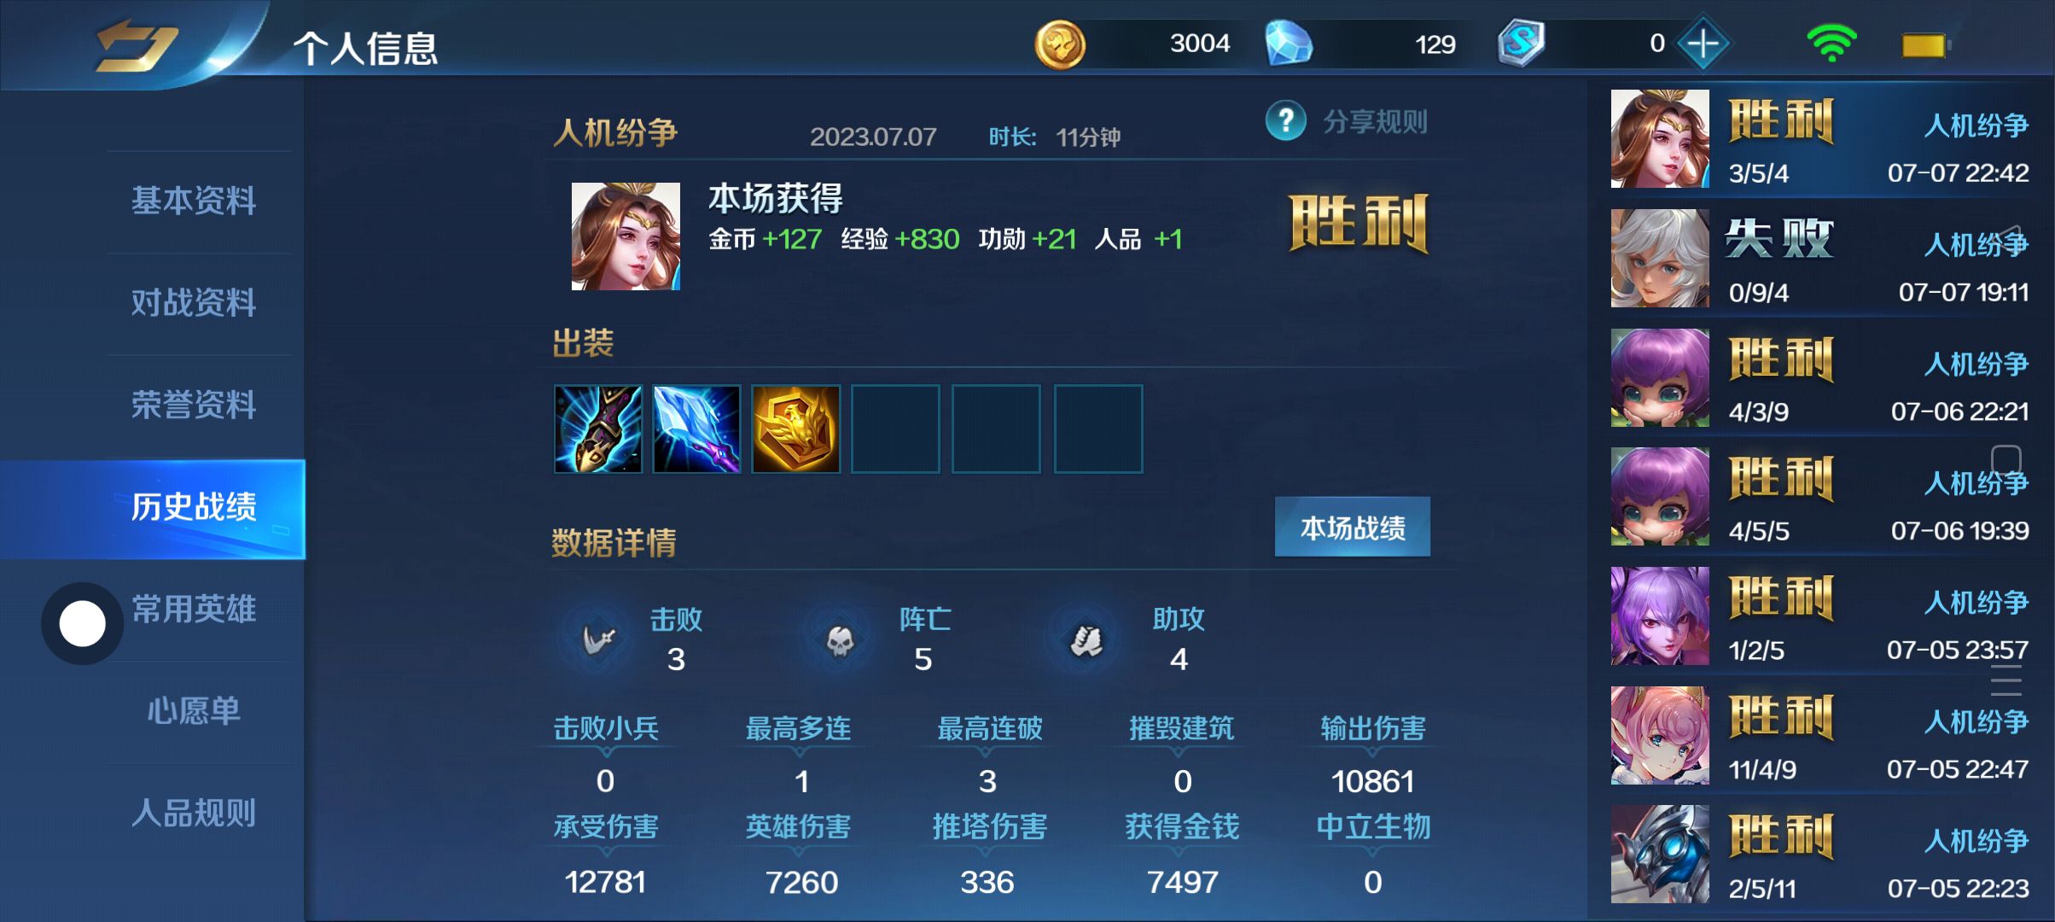The image size is (2055, 922).
Task: Select the first equipped boots item icon
Action: coord(598,429)
